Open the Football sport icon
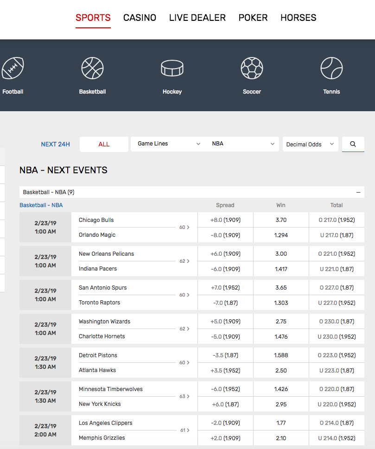Image resolution: width=375 pixels, height=449 pixels. (x=13, y=68)
